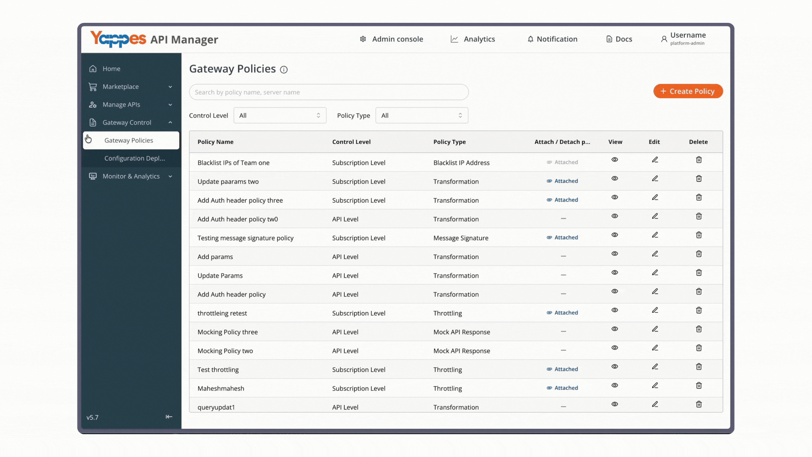Edit the Testing message signature policy

pyautogui.click(x=655, y=235)
